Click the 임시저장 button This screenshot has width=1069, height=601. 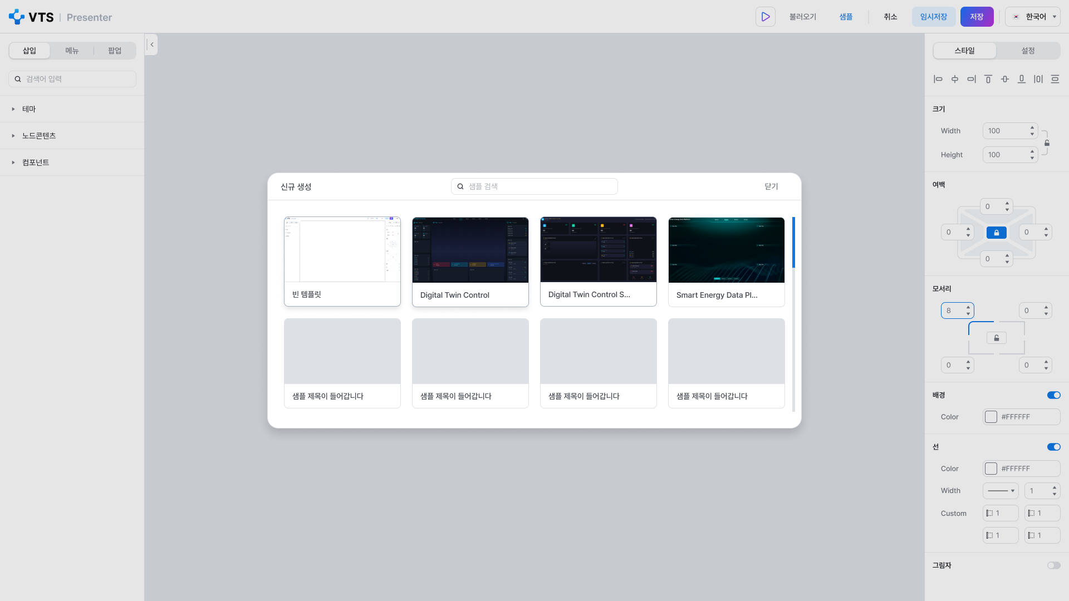[x=934, y=17]
